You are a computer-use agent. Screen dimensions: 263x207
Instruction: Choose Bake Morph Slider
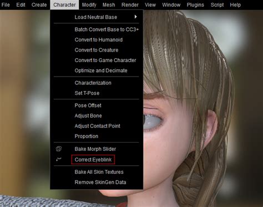coord(97,149)
